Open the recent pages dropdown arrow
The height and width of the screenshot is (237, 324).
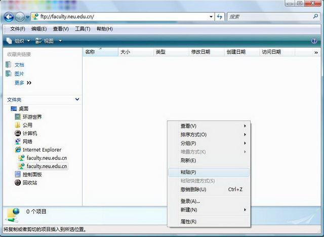(27, 17)
